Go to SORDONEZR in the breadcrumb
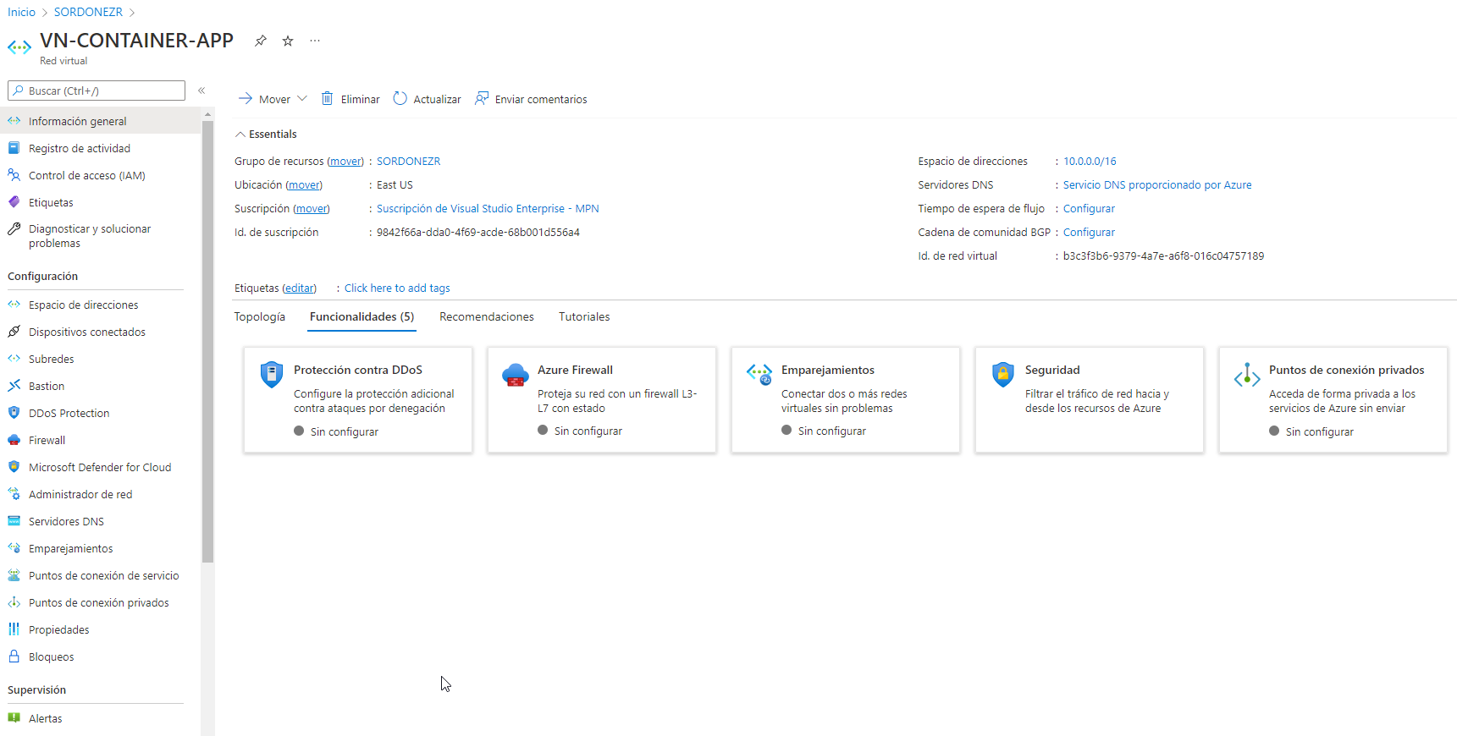1457x736 pixels. pos(88,12)
